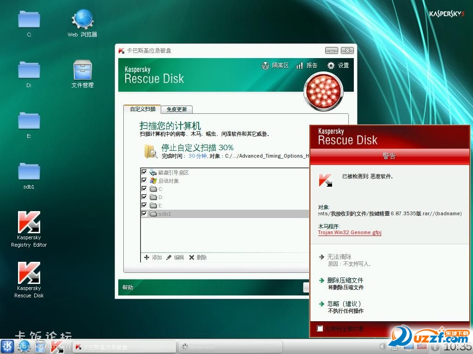This screenshot has width=473, height=354.
Task: Open the KDE start menu button
Action: pyautogui.click(x=7, y=346)
